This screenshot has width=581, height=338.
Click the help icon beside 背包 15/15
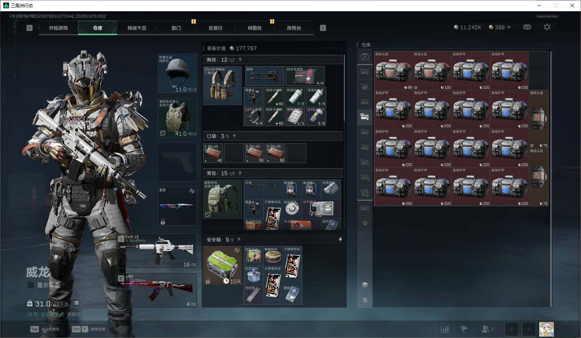pos(240,173)
